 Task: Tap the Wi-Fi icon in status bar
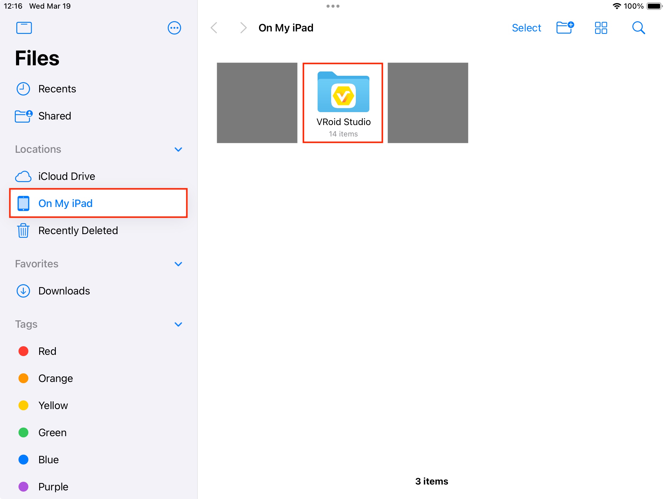[x=617, y=6]
